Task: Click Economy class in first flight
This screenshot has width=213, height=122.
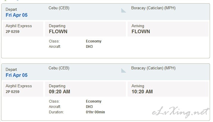Action: tap(94, 41)
